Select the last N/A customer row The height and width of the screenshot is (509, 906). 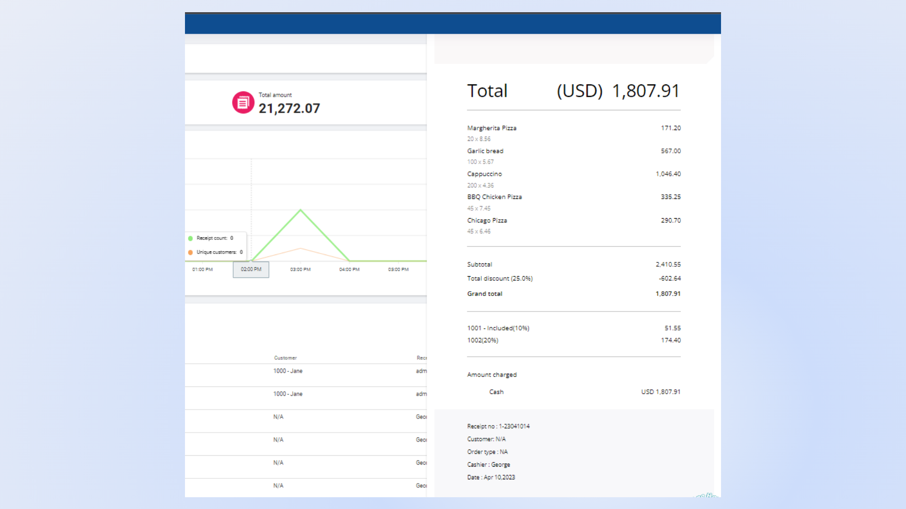coord(278,486)
